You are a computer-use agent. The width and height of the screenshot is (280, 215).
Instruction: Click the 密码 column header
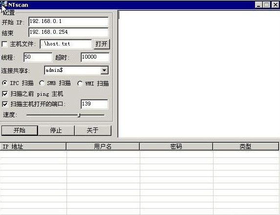pyautogui.click(x=176, y=147)
